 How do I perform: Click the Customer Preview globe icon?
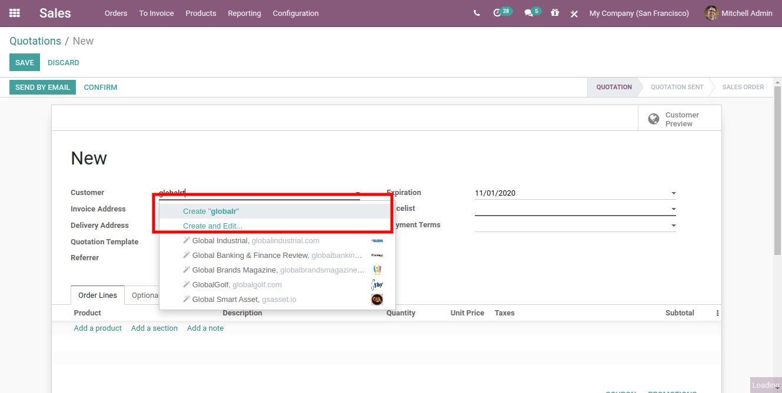[653, 119]
